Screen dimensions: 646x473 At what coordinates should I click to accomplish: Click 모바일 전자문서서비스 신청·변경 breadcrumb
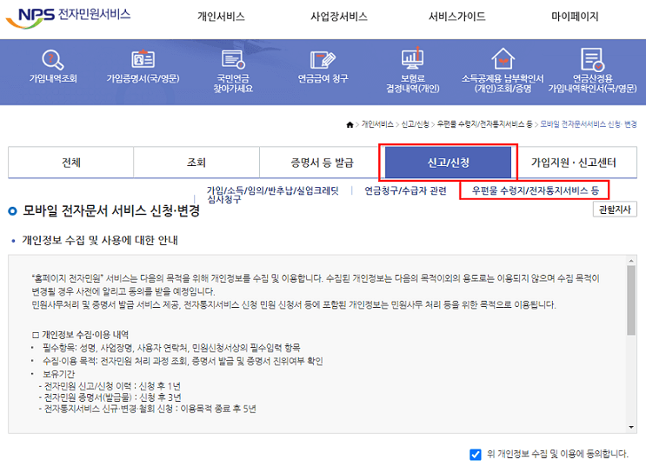[589, 124]
